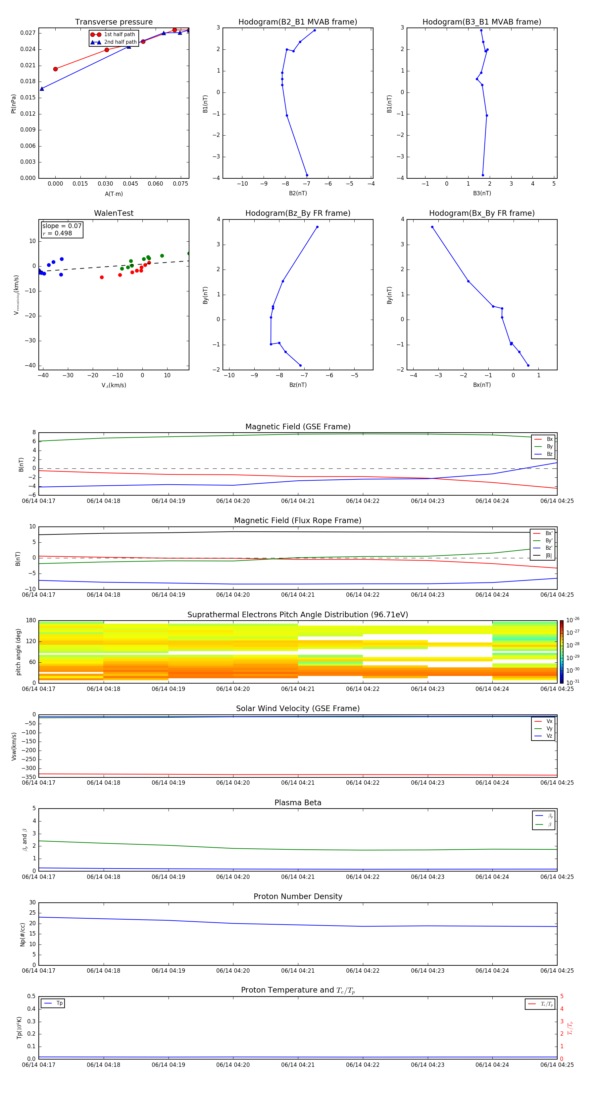The width and height of the screenshot is (596, 1094).
Task: Click the "B3(nT)" x-axis label
Action: point(482,193)
